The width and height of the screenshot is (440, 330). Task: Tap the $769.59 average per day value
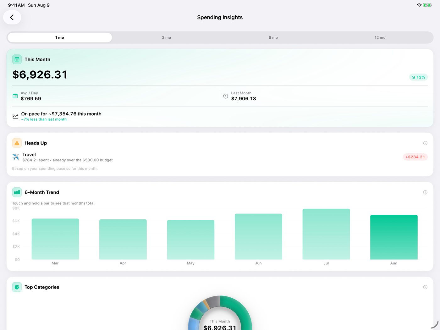31,99
